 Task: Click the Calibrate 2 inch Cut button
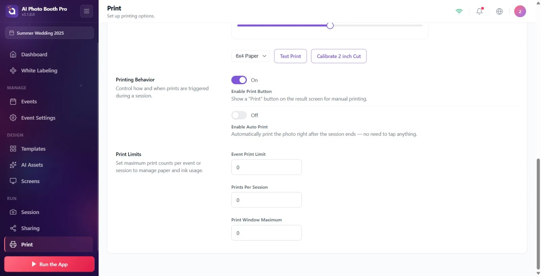(x=339, y=56)
